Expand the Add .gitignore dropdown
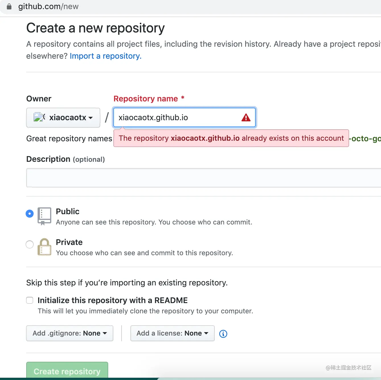The image size is (381, 380). pos(70,333)
